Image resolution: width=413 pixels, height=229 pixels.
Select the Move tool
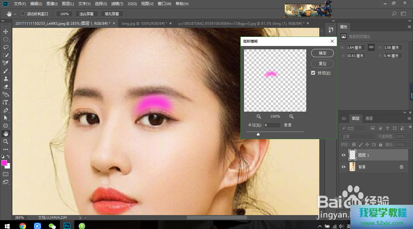click(x=5, y=32)
